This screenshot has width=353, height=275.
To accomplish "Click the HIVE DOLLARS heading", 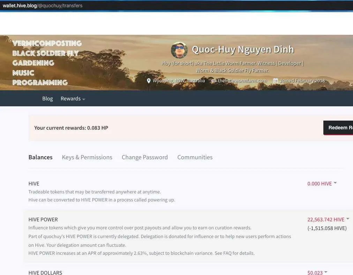I will click(45, 273).
